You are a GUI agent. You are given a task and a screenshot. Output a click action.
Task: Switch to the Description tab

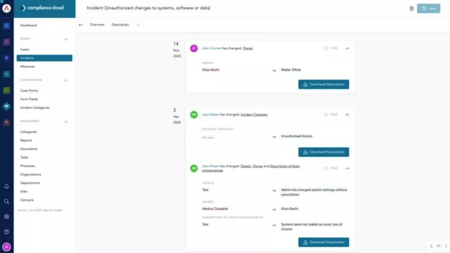point(120,25)
